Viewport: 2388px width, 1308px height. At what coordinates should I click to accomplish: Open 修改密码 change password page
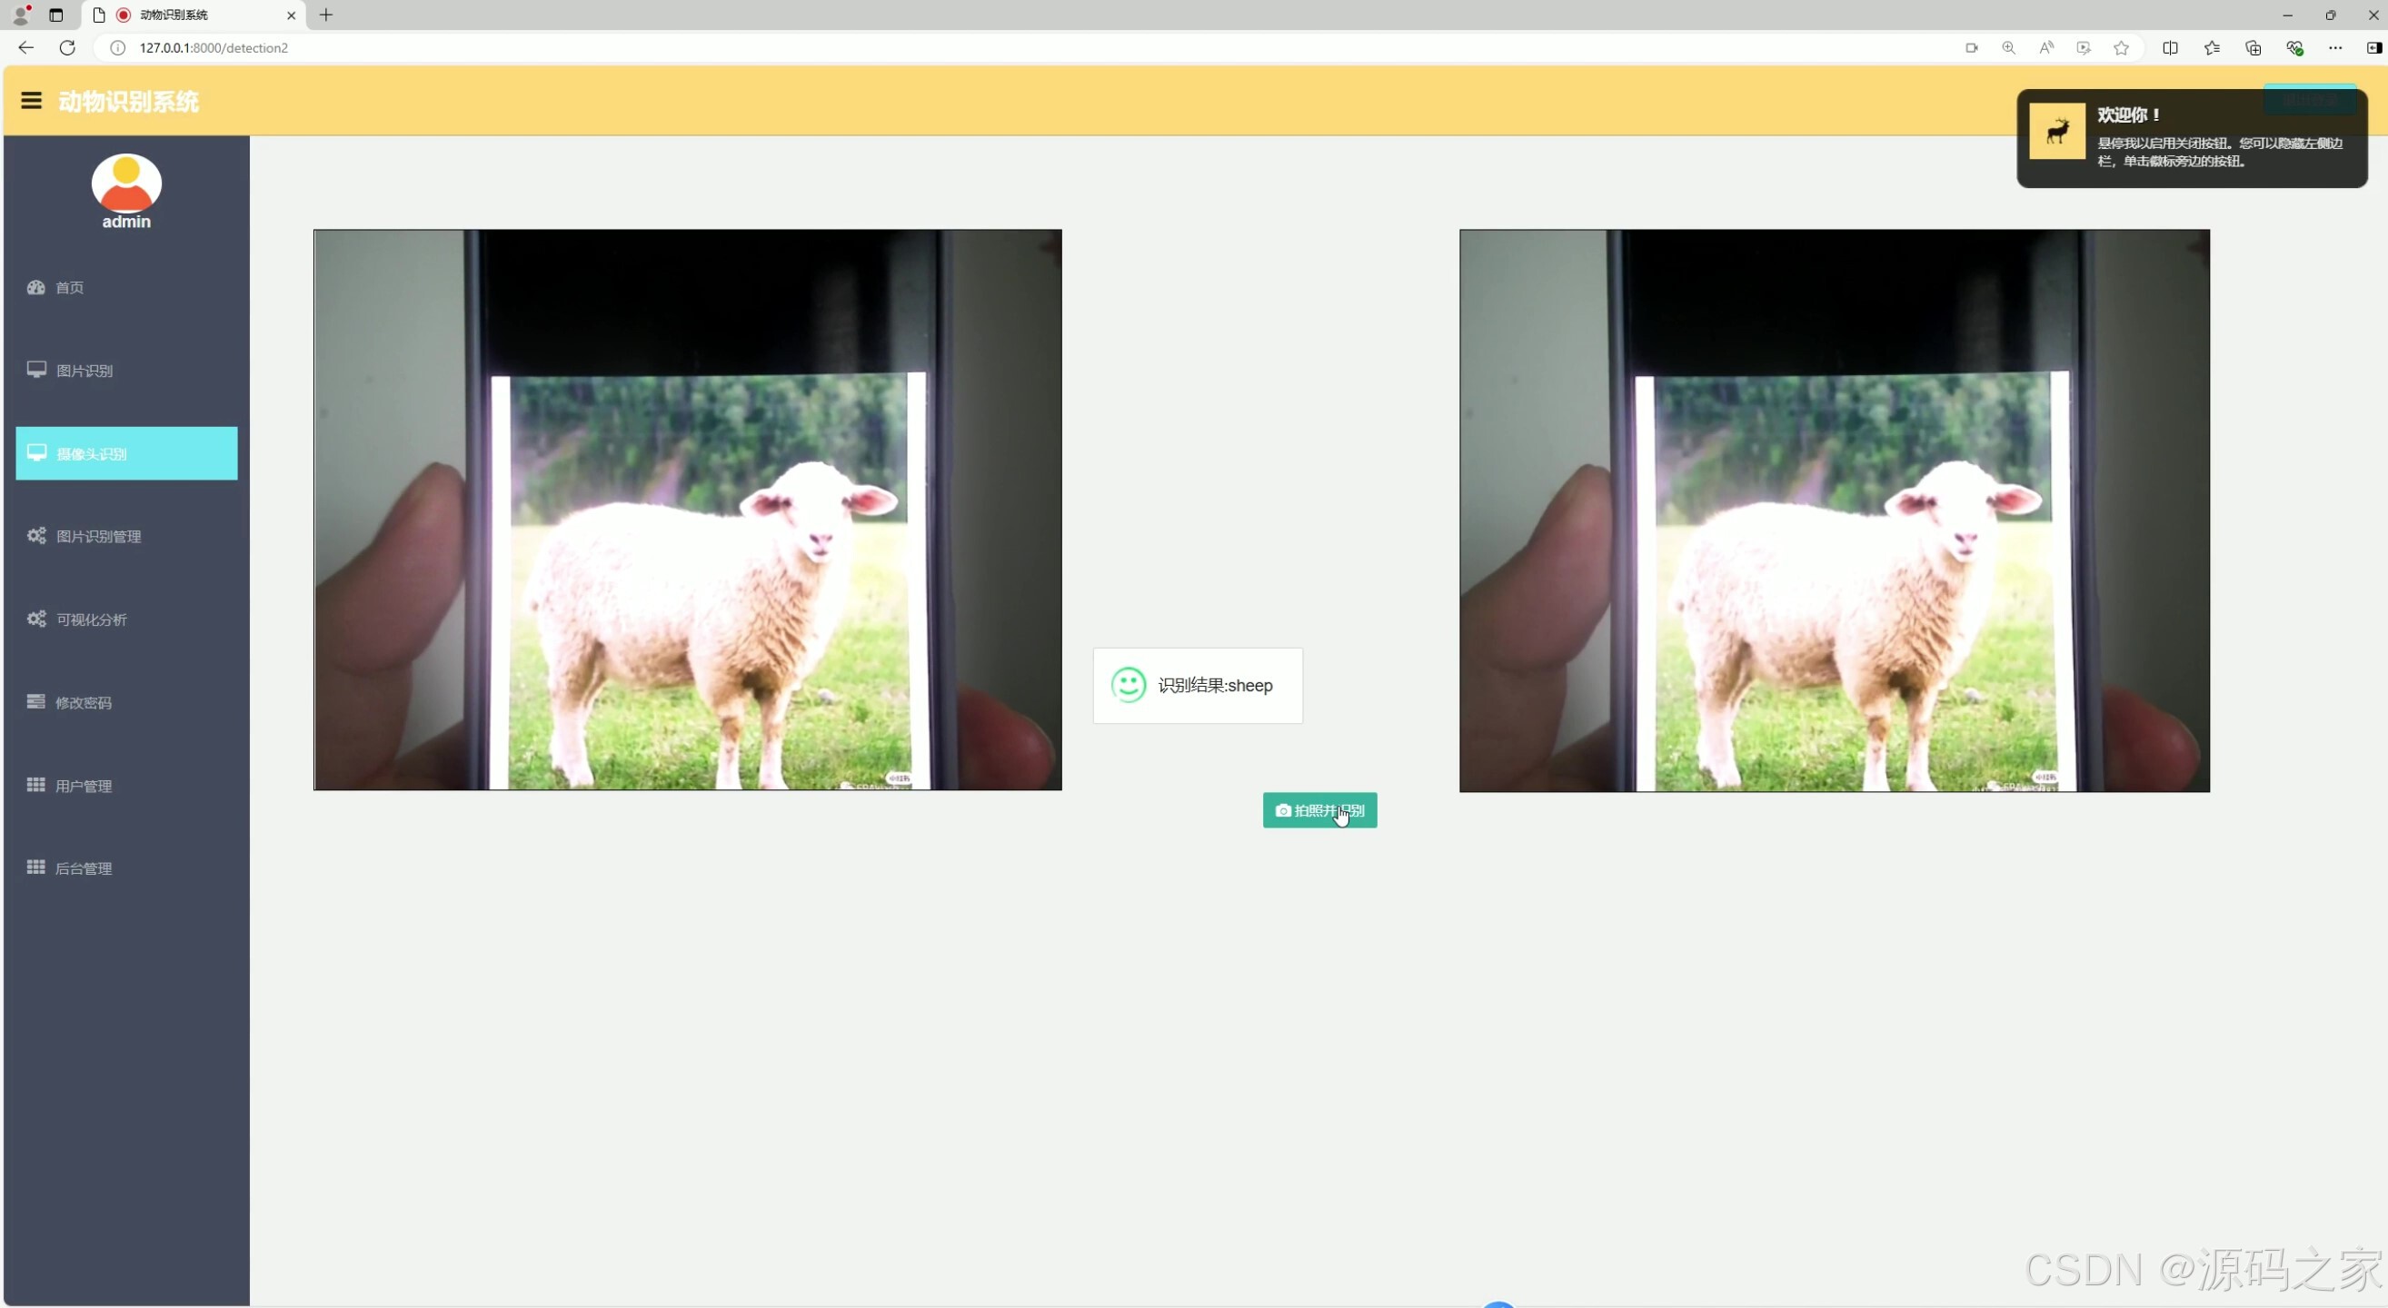83,702
